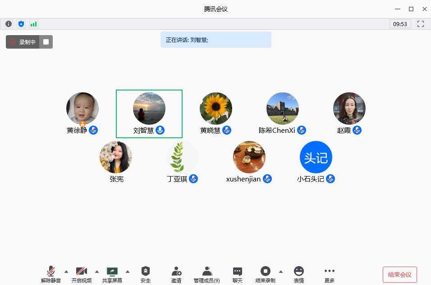The image size is (431, 285).
Task: Click the muted mic icon next to 赵霞
Action: pyautogui.click(x=357, y=130)
